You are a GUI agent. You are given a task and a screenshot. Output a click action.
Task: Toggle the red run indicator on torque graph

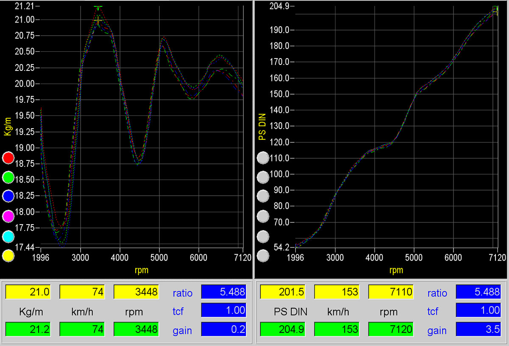[x=8, y=158]
